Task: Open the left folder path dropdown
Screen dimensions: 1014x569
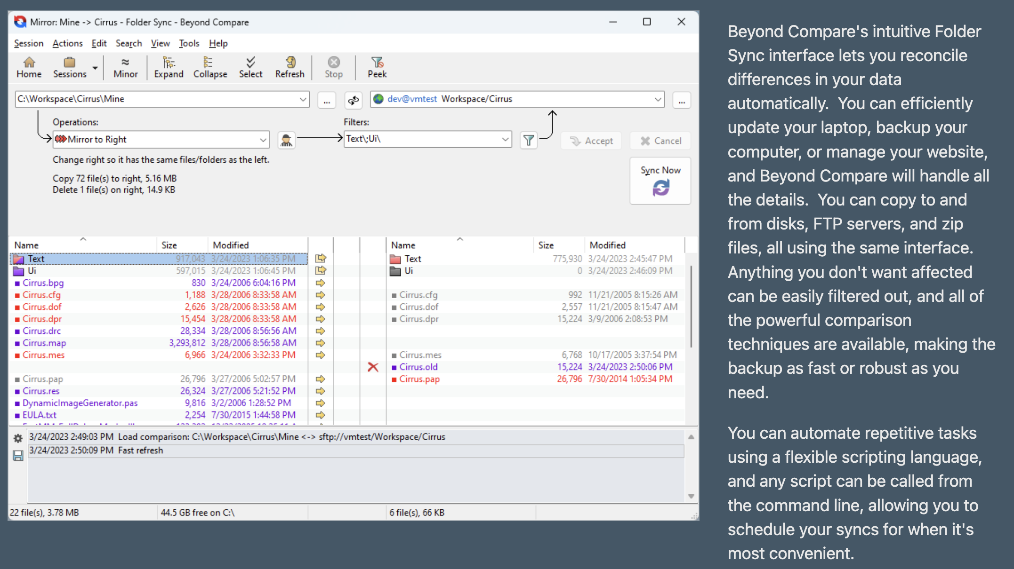Action: [303, 99]
